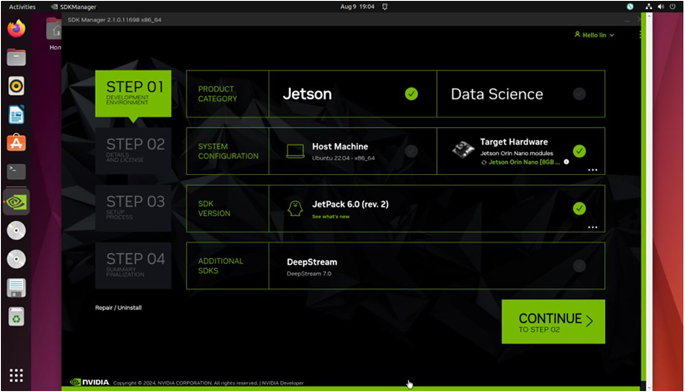Image resolution: width=685 pixels, height=392 pixels.
Task: Open the first disc drive dock icon
Action: point(16,230)
